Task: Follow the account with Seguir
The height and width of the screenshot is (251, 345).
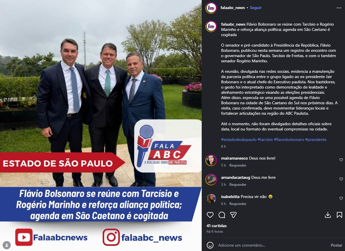Action: 256,8
